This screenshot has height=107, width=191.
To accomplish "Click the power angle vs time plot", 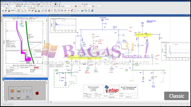I will pyautogui.click(x=63, y=25).
